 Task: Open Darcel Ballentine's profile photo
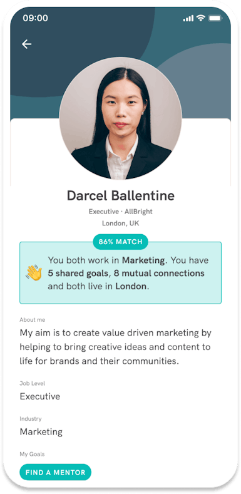[x=121, y=118]
